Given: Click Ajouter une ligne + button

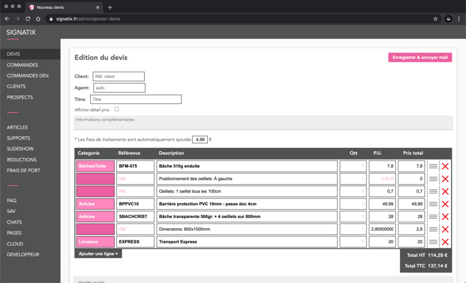Looking at the screenshot, I should pos(98,254).
